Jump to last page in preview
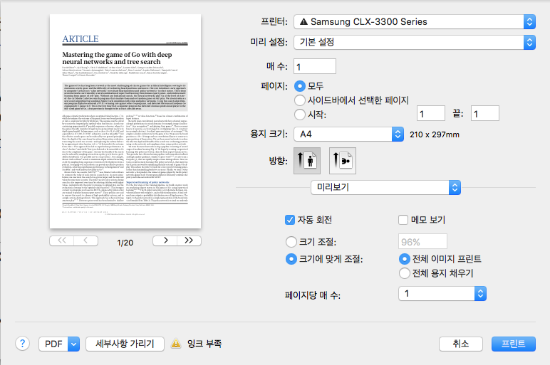The width and height of the screenshot is (550, 365). pyautogui.click(x=187, y=240)
